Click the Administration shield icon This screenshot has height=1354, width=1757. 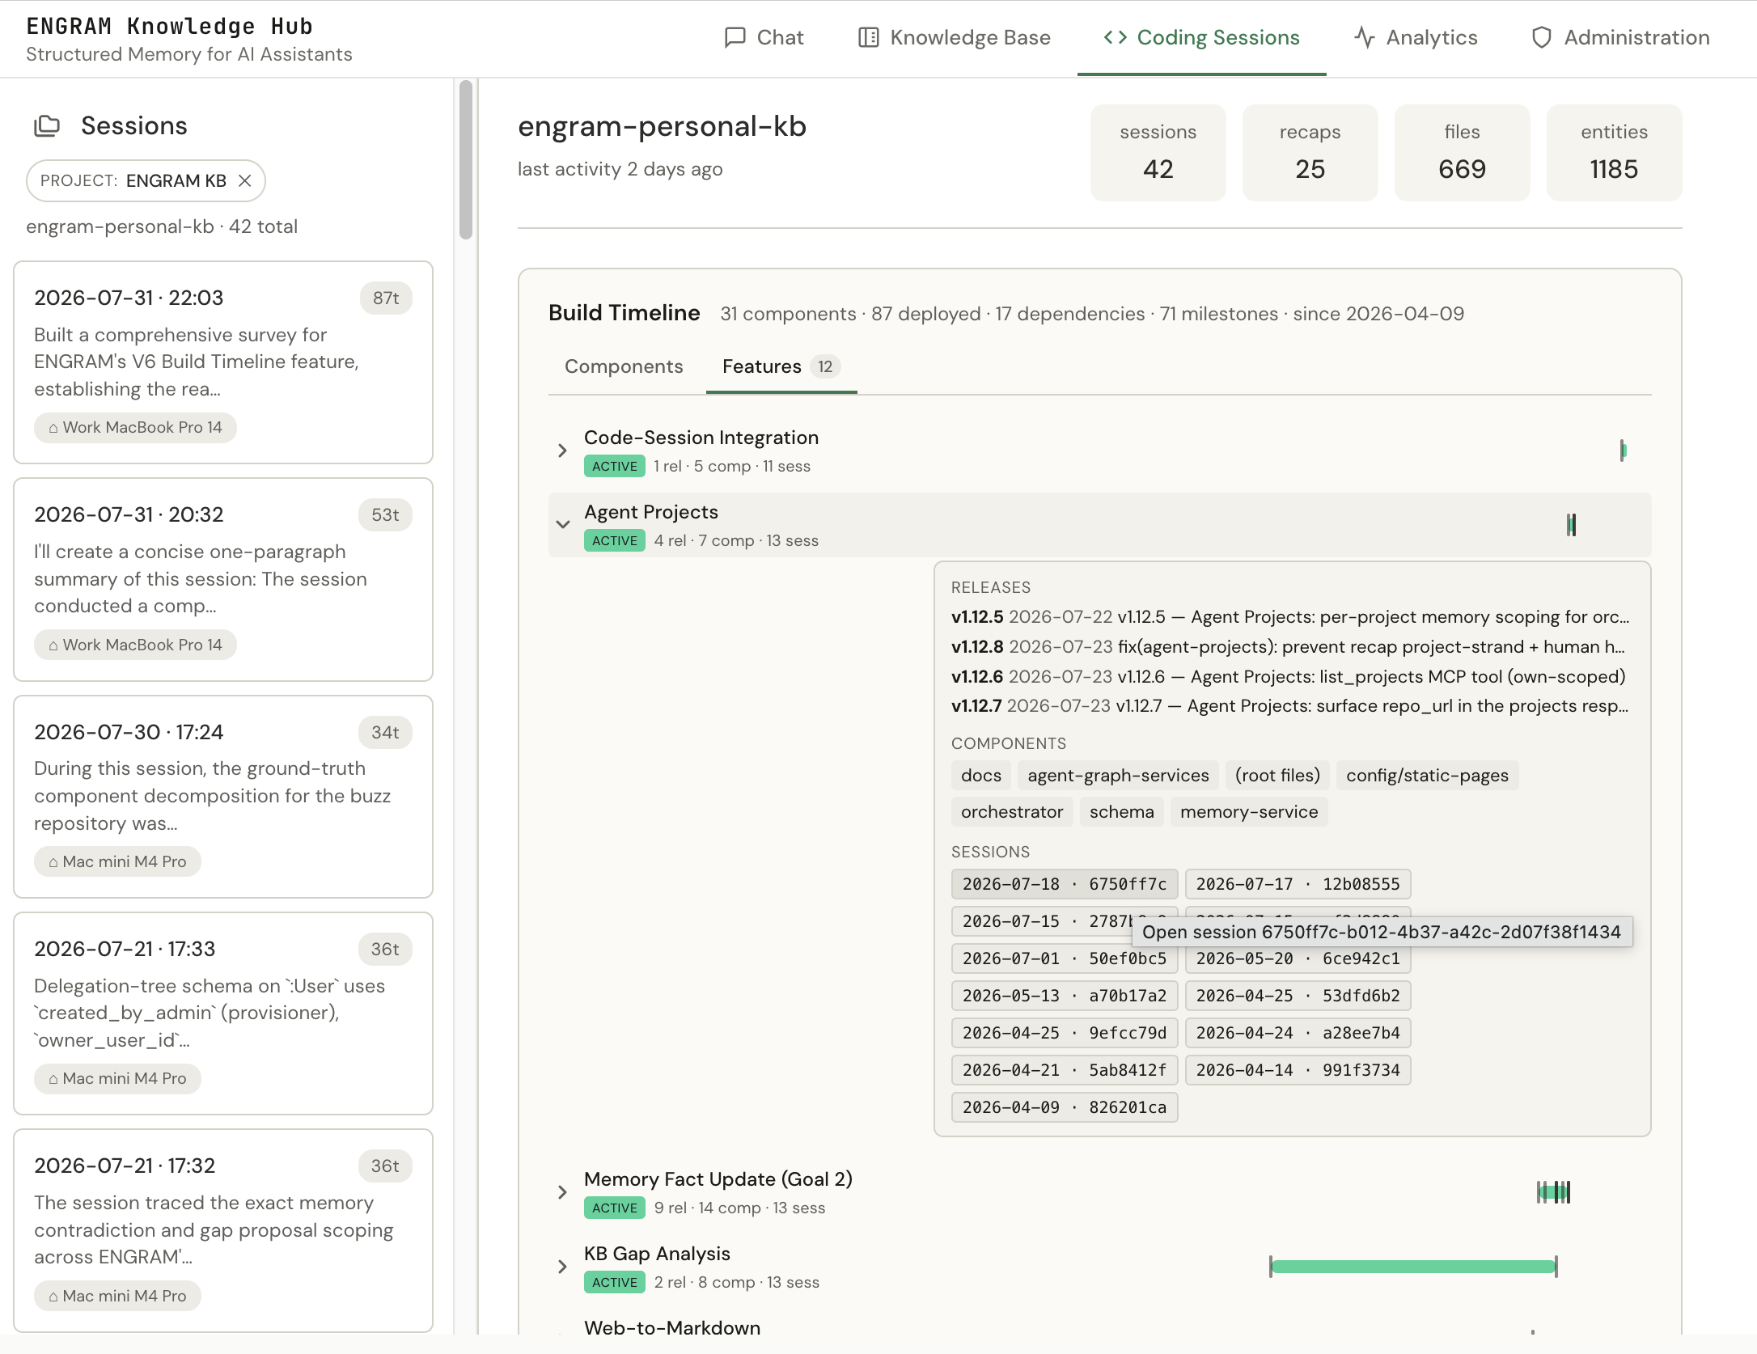coord(1541,37)
